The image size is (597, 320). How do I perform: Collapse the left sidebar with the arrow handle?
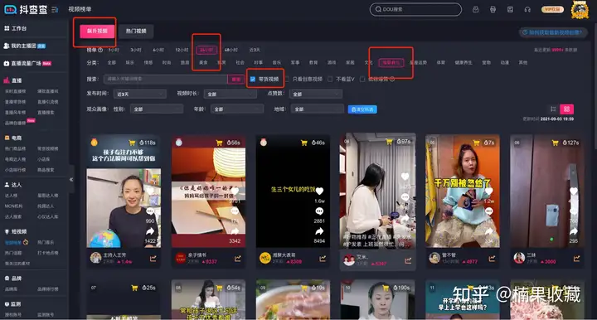coord(71,180)
